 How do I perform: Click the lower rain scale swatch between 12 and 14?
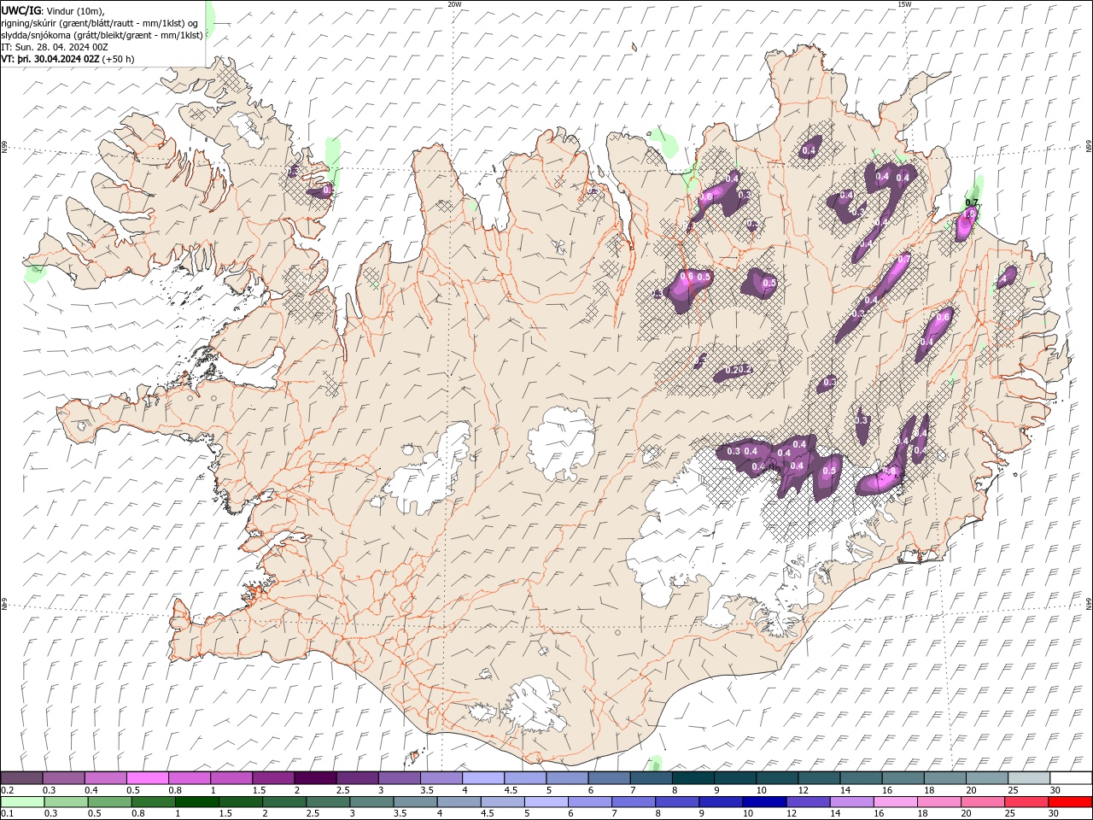pos(807,802)
